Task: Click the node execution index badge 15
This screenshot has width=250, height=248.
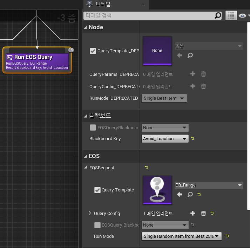Action: click(x=71, y=50)
